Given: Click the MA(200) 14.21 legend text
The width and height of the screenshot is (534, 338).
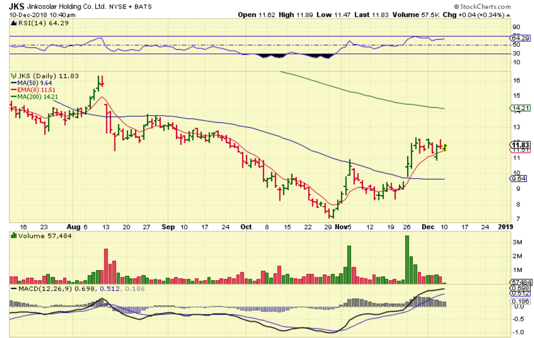Looking at the screenshot, I should click(x=37, y=97).
